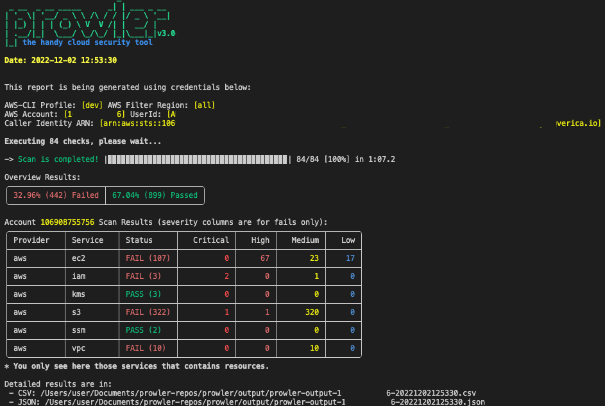This screenshot has height=406, width=605.
Task: Click the scan completion progress bar
Action: point(196,159)
